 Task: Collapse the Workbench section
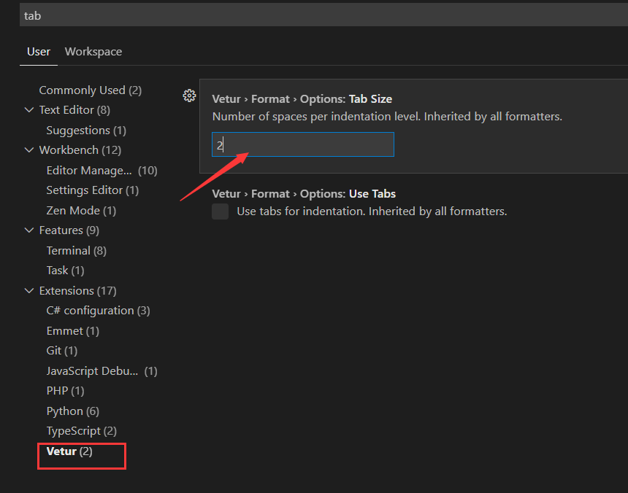[x=28, y=150]
